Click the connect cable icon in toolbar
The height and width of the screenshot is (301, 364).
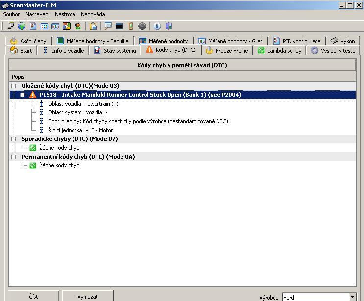pyautogui.click(x=10, y=26)
